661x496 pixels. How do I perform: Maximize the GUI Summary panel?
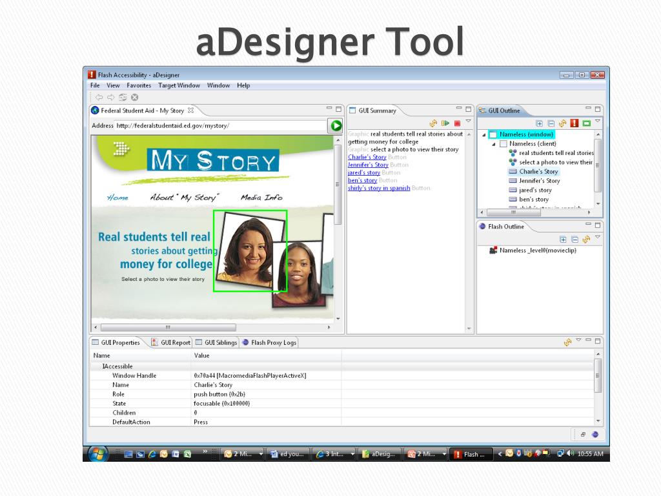(468, 108)
